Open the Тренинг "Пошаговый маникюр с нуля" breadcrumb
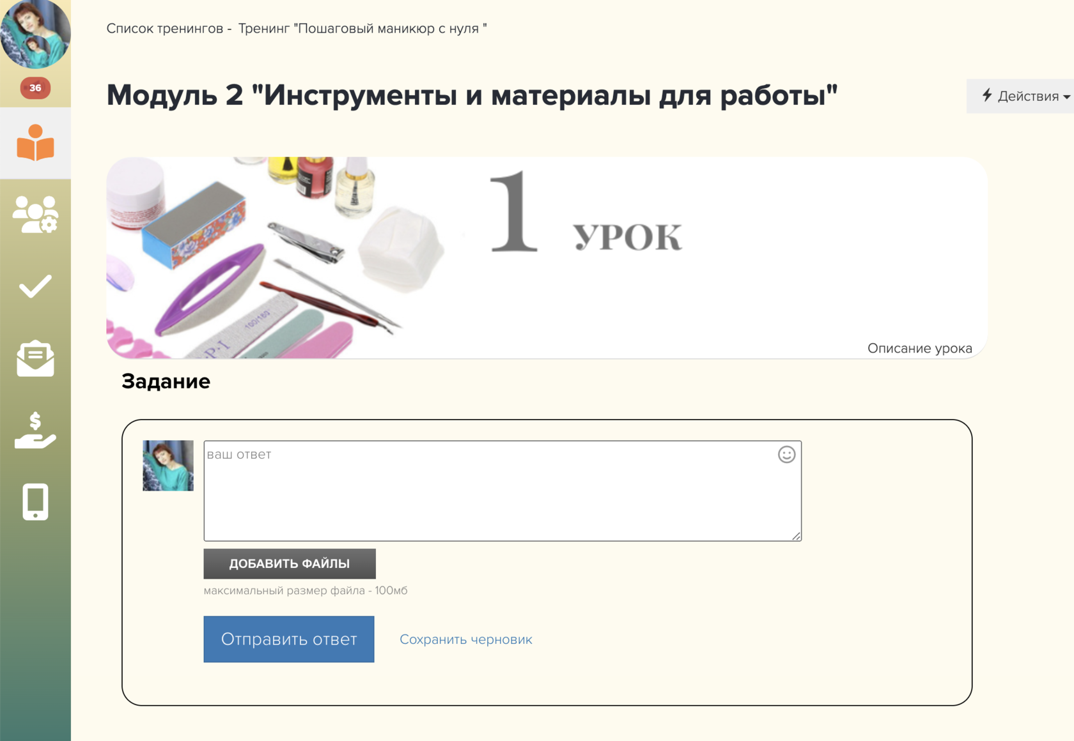 point(362,29)
